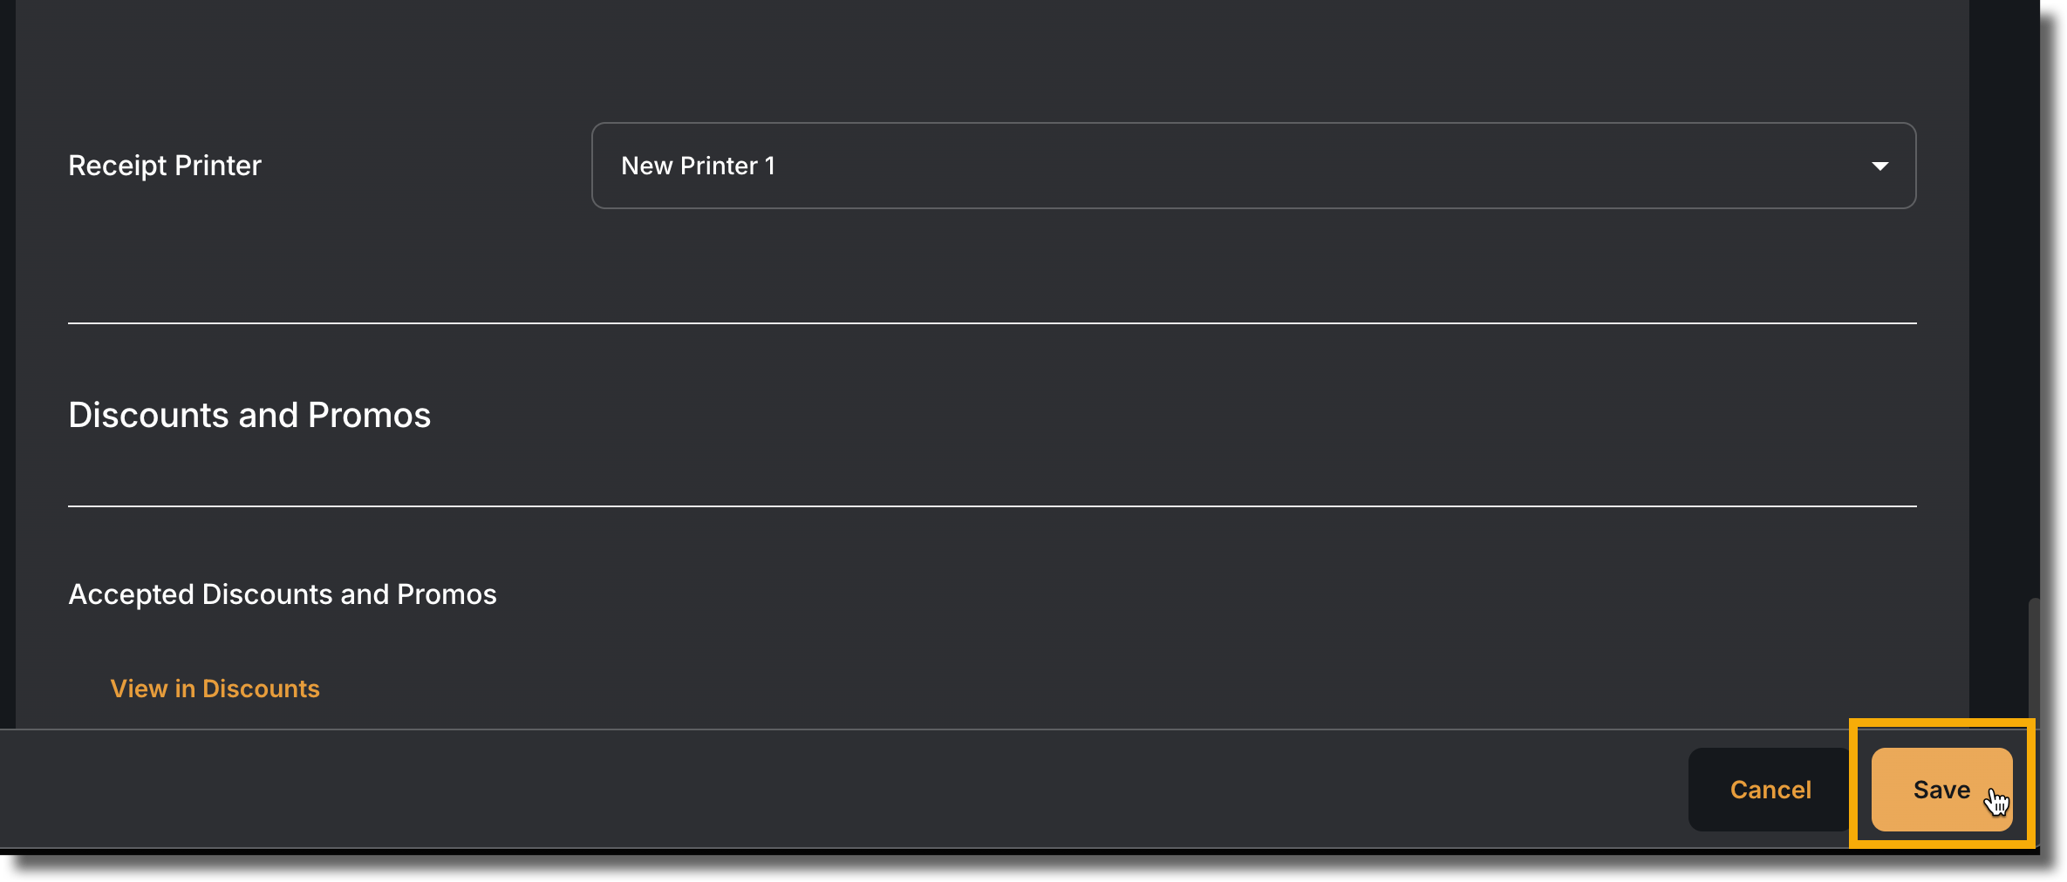This screenshot has height=882, width=2067.
Task: Click the scrollbar track above the thumb
Action: tap(2034, 296)
